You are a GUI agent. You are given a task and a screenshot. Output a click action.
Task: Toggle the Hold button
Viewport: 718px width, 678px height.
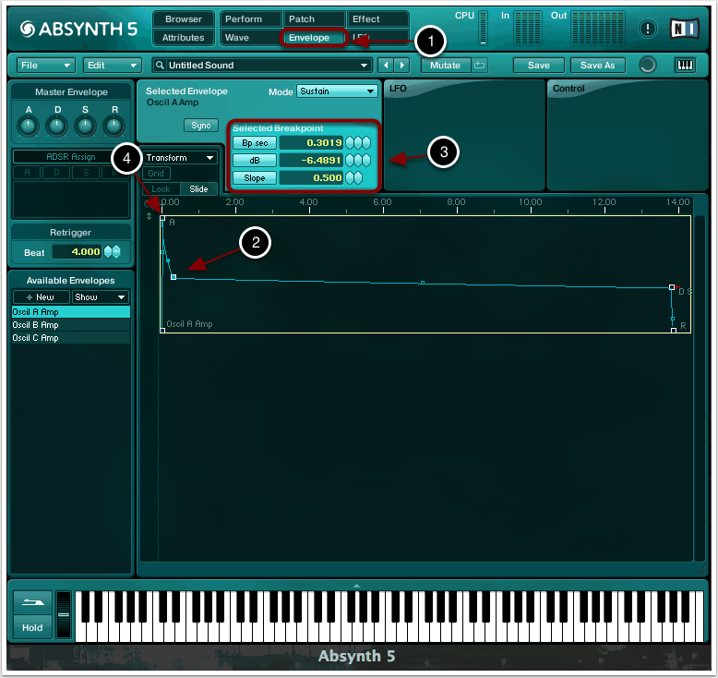32,626
